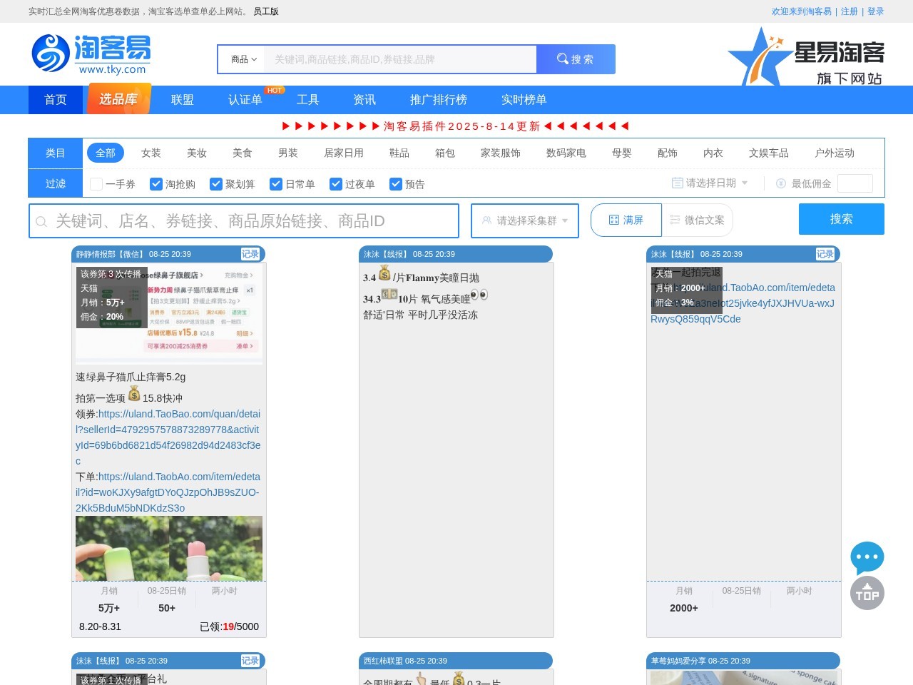Choose the 配饰 category
This screenshot has width=913, height=685.
[x=668, y=153]
